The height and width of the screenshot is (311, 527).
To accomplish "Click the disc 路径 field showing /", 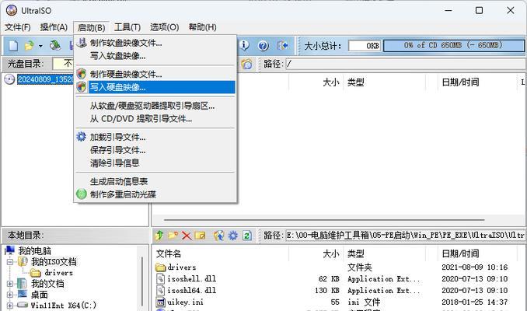I will pyautogui.click(x=406, y=64).
